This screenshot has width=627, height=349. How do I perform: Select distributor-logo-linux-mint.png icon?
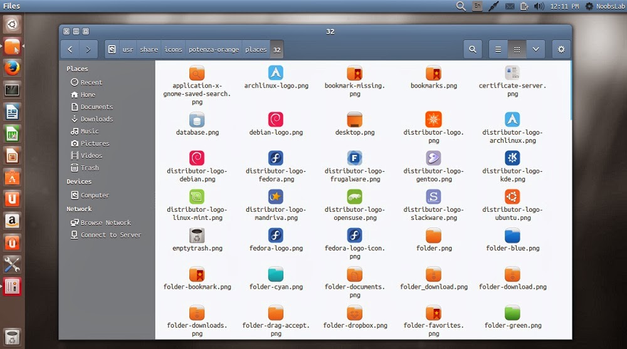click(x=197, y=197)
